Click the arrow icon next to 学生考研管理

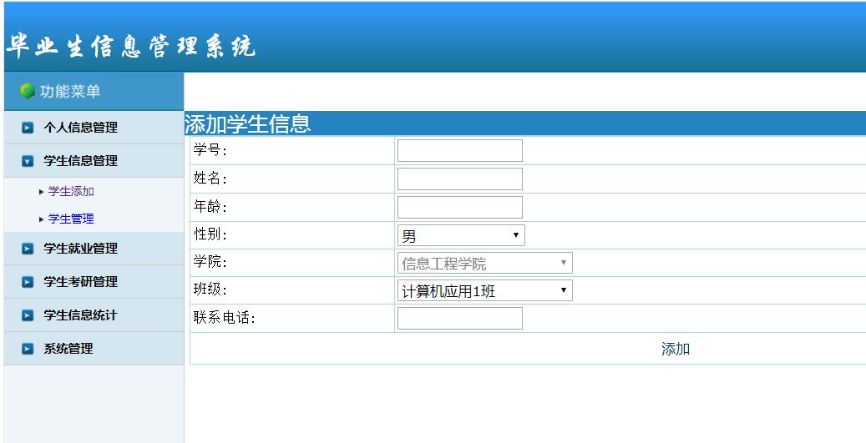pos(28,282)
